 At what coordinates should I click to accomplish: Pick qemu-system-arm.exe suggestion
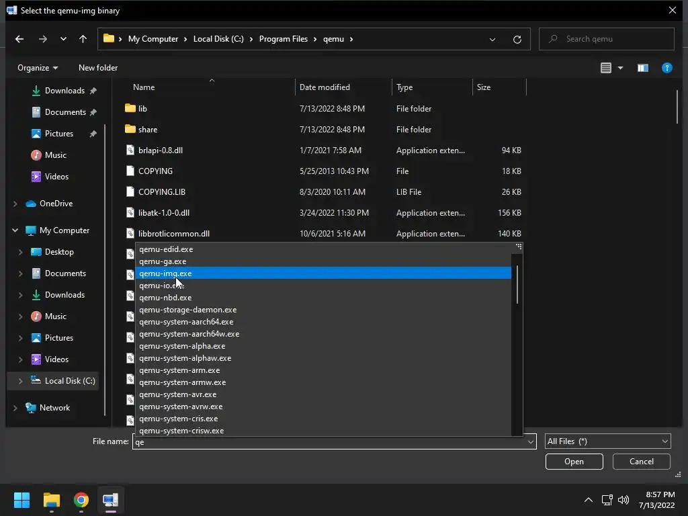point(323,370)
